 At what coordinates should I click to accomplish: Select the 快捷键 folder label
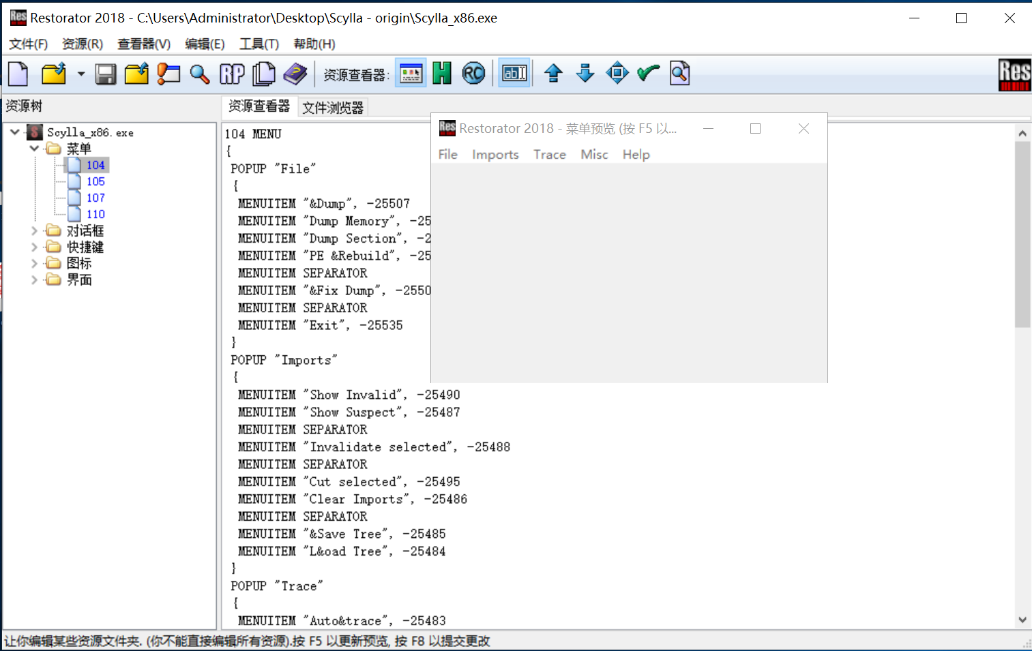tap(85, 247)
